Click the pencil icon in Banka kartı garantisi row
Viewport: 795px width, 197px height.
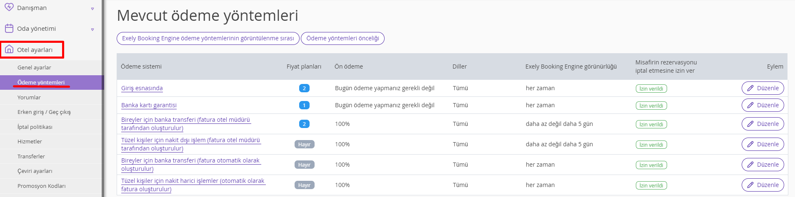point(750,105)
